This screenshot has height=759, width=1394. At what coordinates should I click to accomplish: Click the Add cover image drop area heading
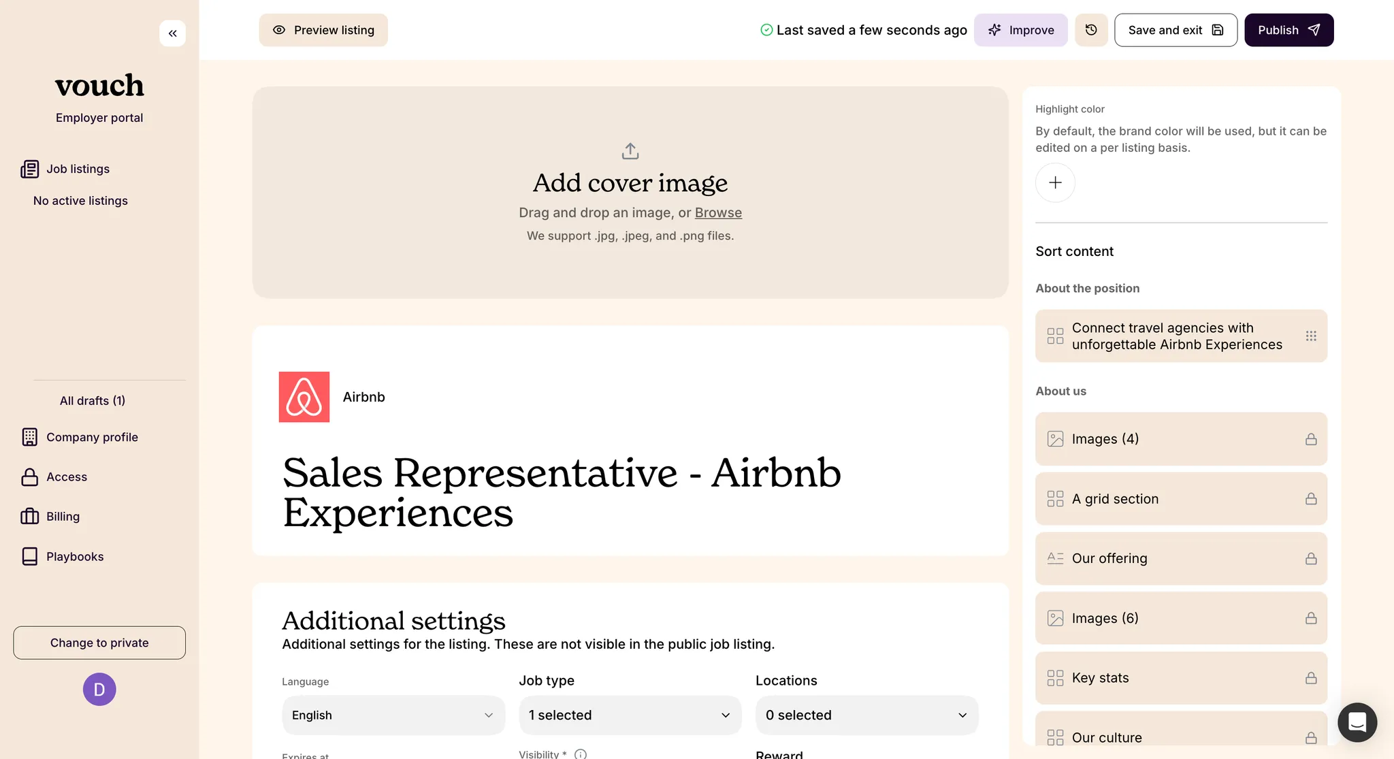click(x=630, y=183)
